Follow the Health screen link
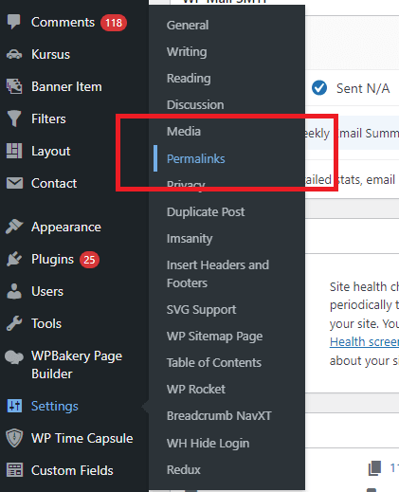Screen dimensions: 399x492 364,342
